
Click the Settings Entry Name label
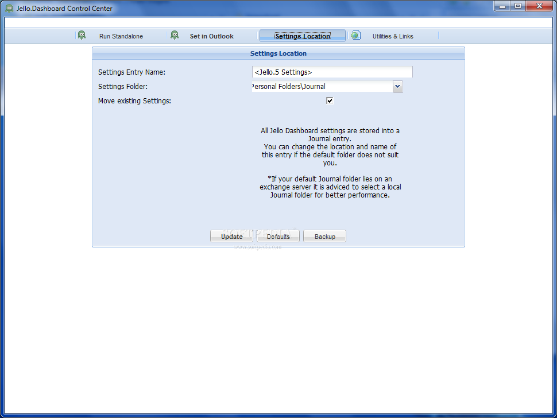132,72
